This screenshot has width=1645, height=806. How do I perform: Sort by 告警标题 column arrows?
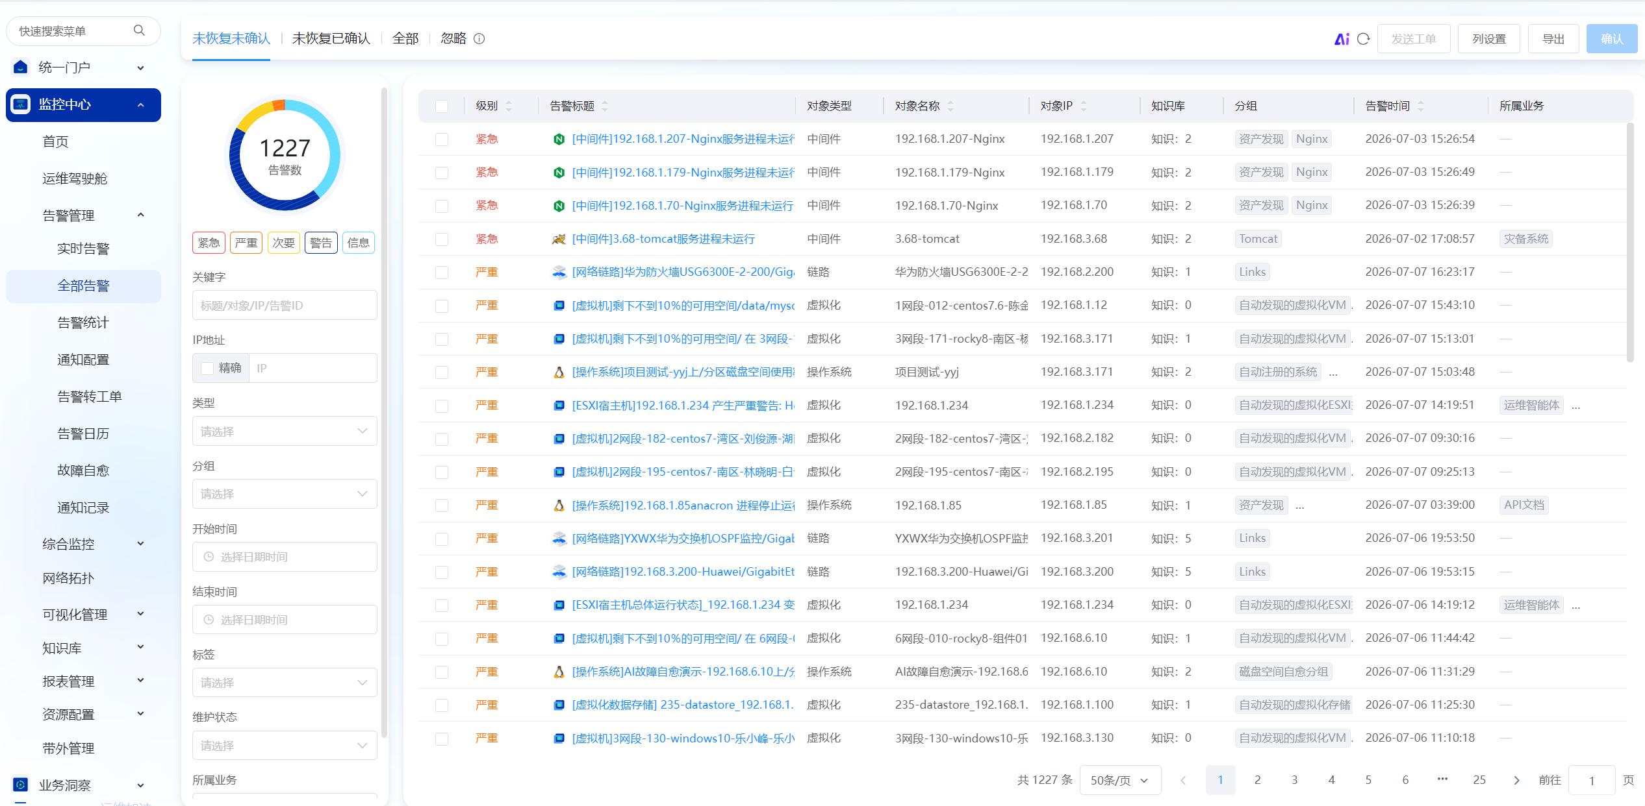tap(605, 106)
